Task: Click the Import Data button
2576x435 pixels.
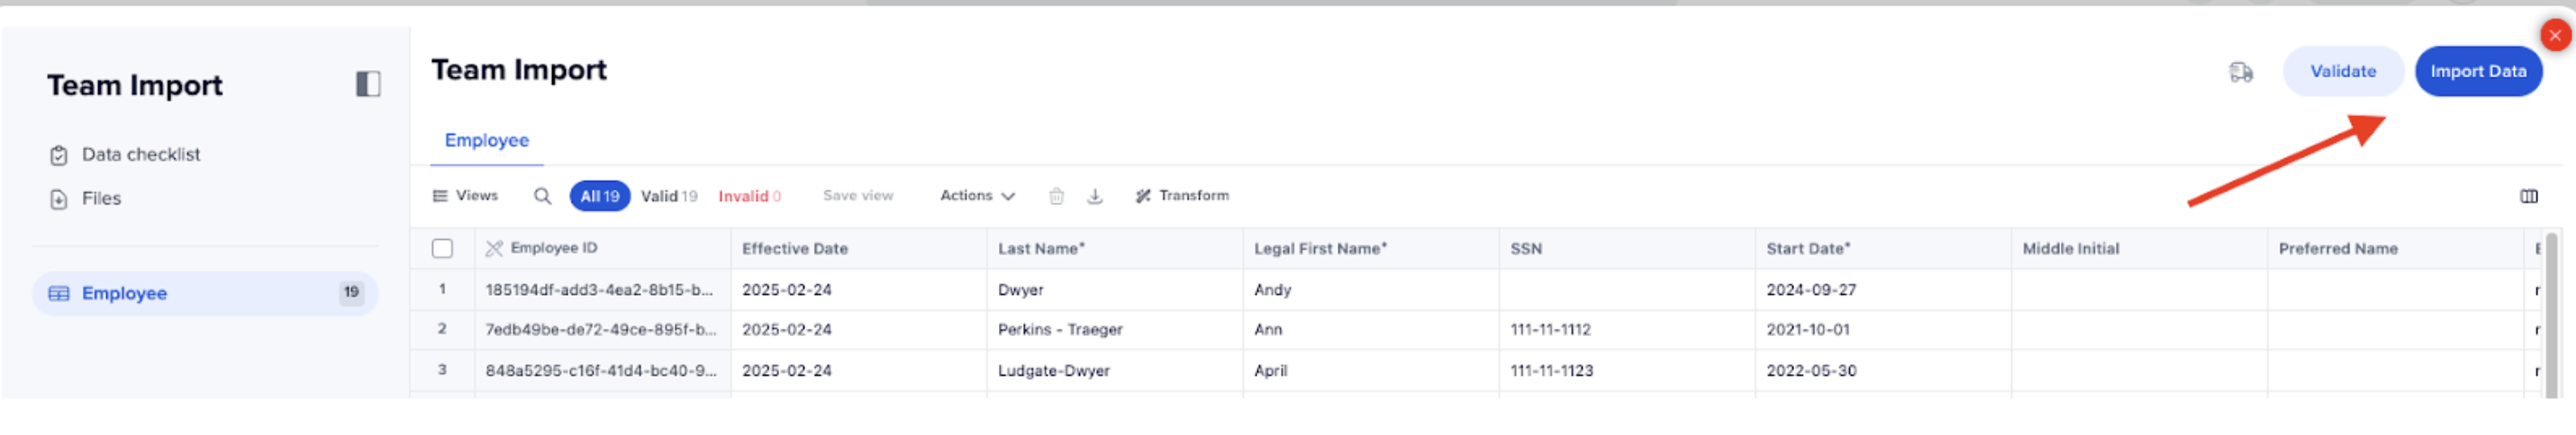Action: pyautogui.click(x=2478, y=72)
